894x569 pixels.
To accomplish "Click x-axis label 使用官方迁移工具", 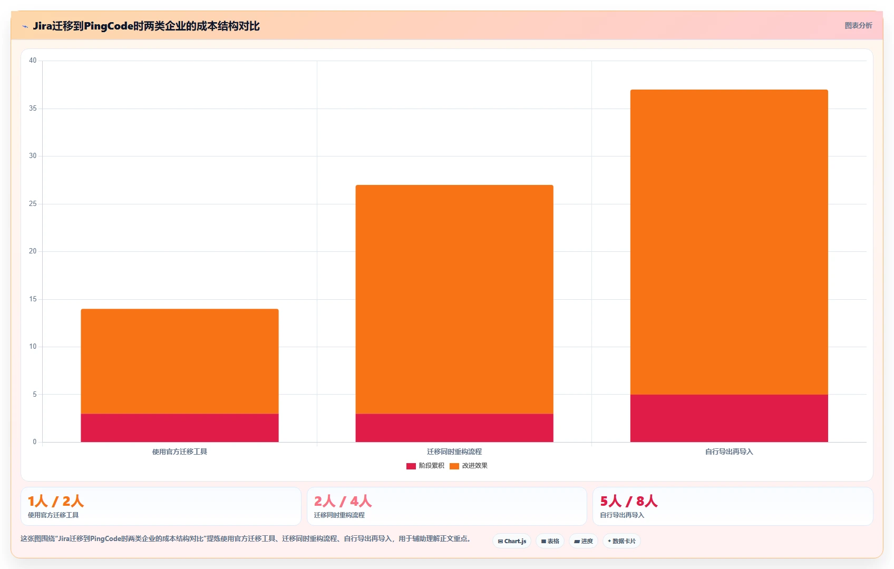I will point(180,452).
